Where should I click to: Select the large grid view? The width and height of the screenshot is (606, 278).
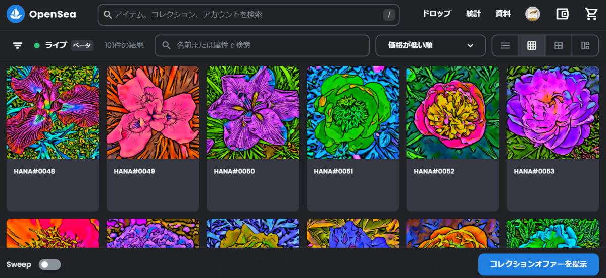559,45
